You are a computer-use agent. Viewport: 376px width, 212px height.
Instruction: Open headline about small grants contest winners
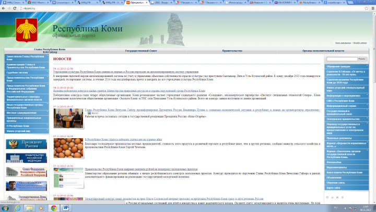(x=129, y=91)
